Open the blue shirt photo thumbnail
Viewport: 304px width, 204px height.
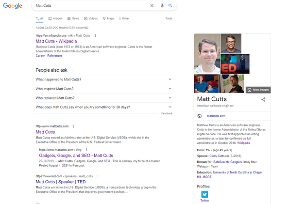click(x=206, y=84)
